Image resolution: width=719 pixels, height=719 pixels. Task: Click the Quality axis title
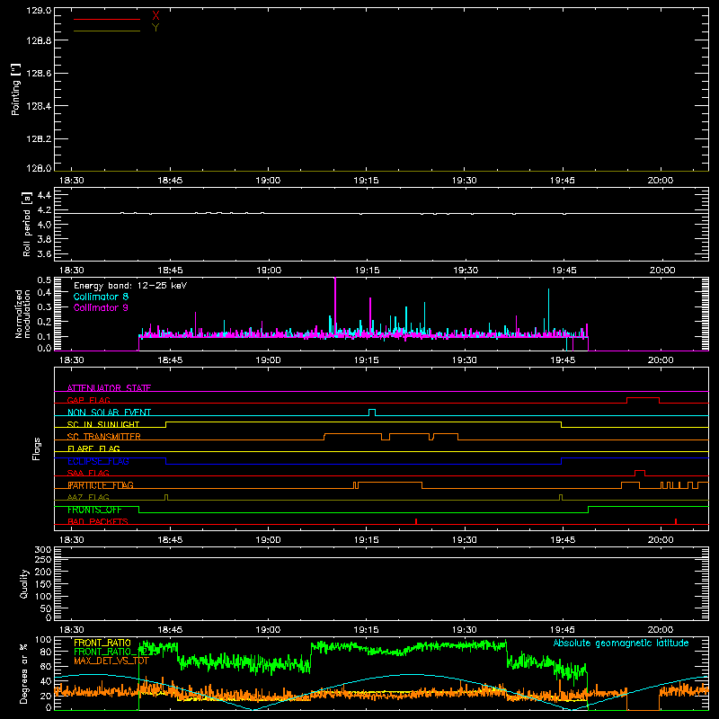click(x=24, y=583)
